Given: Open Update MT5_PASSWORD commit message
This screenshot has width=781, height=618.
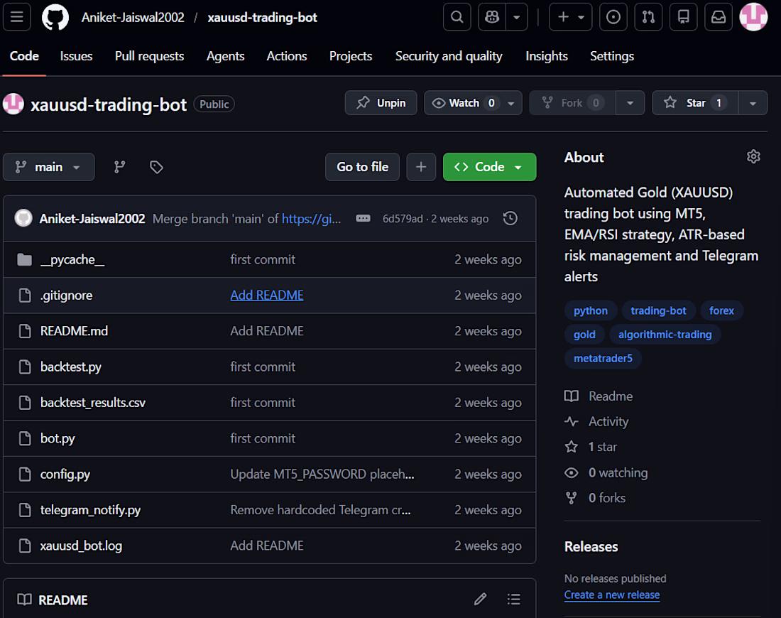Looking at the screenshot, I should coord(322,475).
